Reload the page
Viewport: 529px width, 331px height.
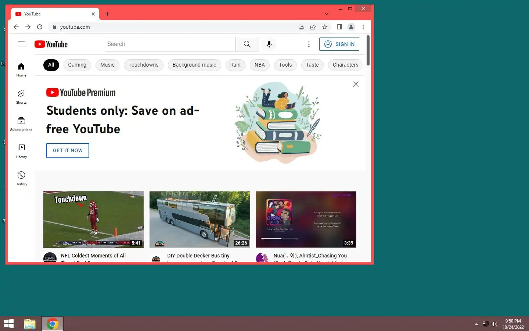[x=40, y=27]
